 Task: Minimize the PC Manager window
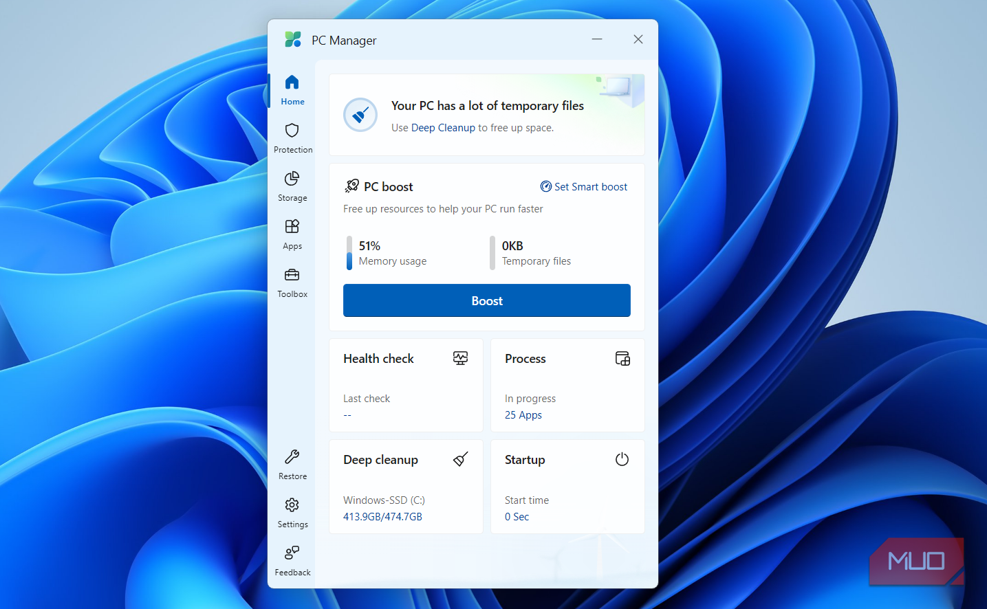click(x=597, y=39)
